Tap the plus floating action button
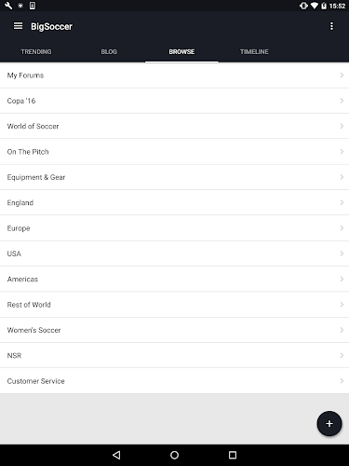The image size is (349, 466). coord(329,423)
